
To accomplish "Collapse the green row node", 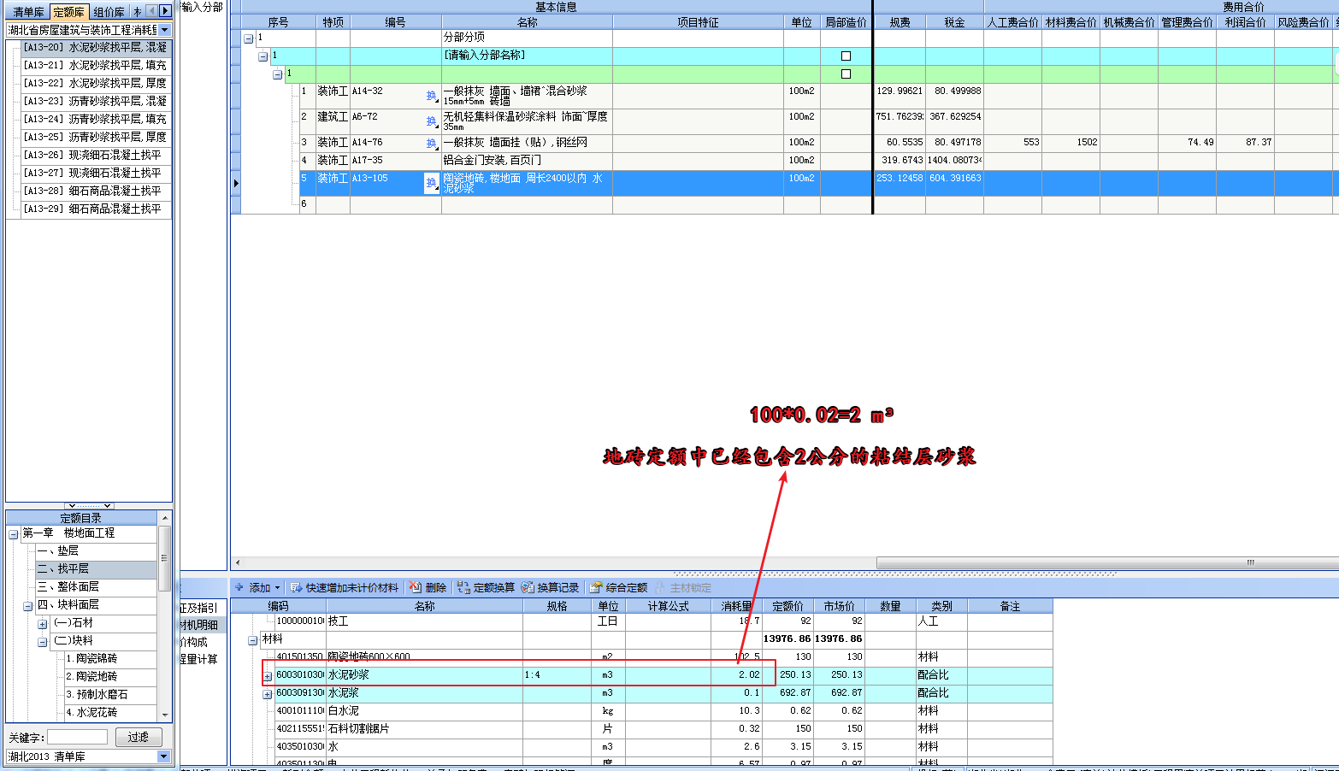I will [277, 74].
